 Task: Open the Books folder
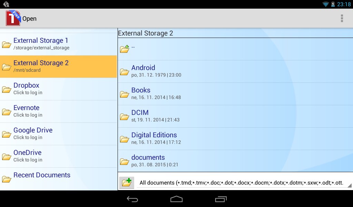(235, 94)
